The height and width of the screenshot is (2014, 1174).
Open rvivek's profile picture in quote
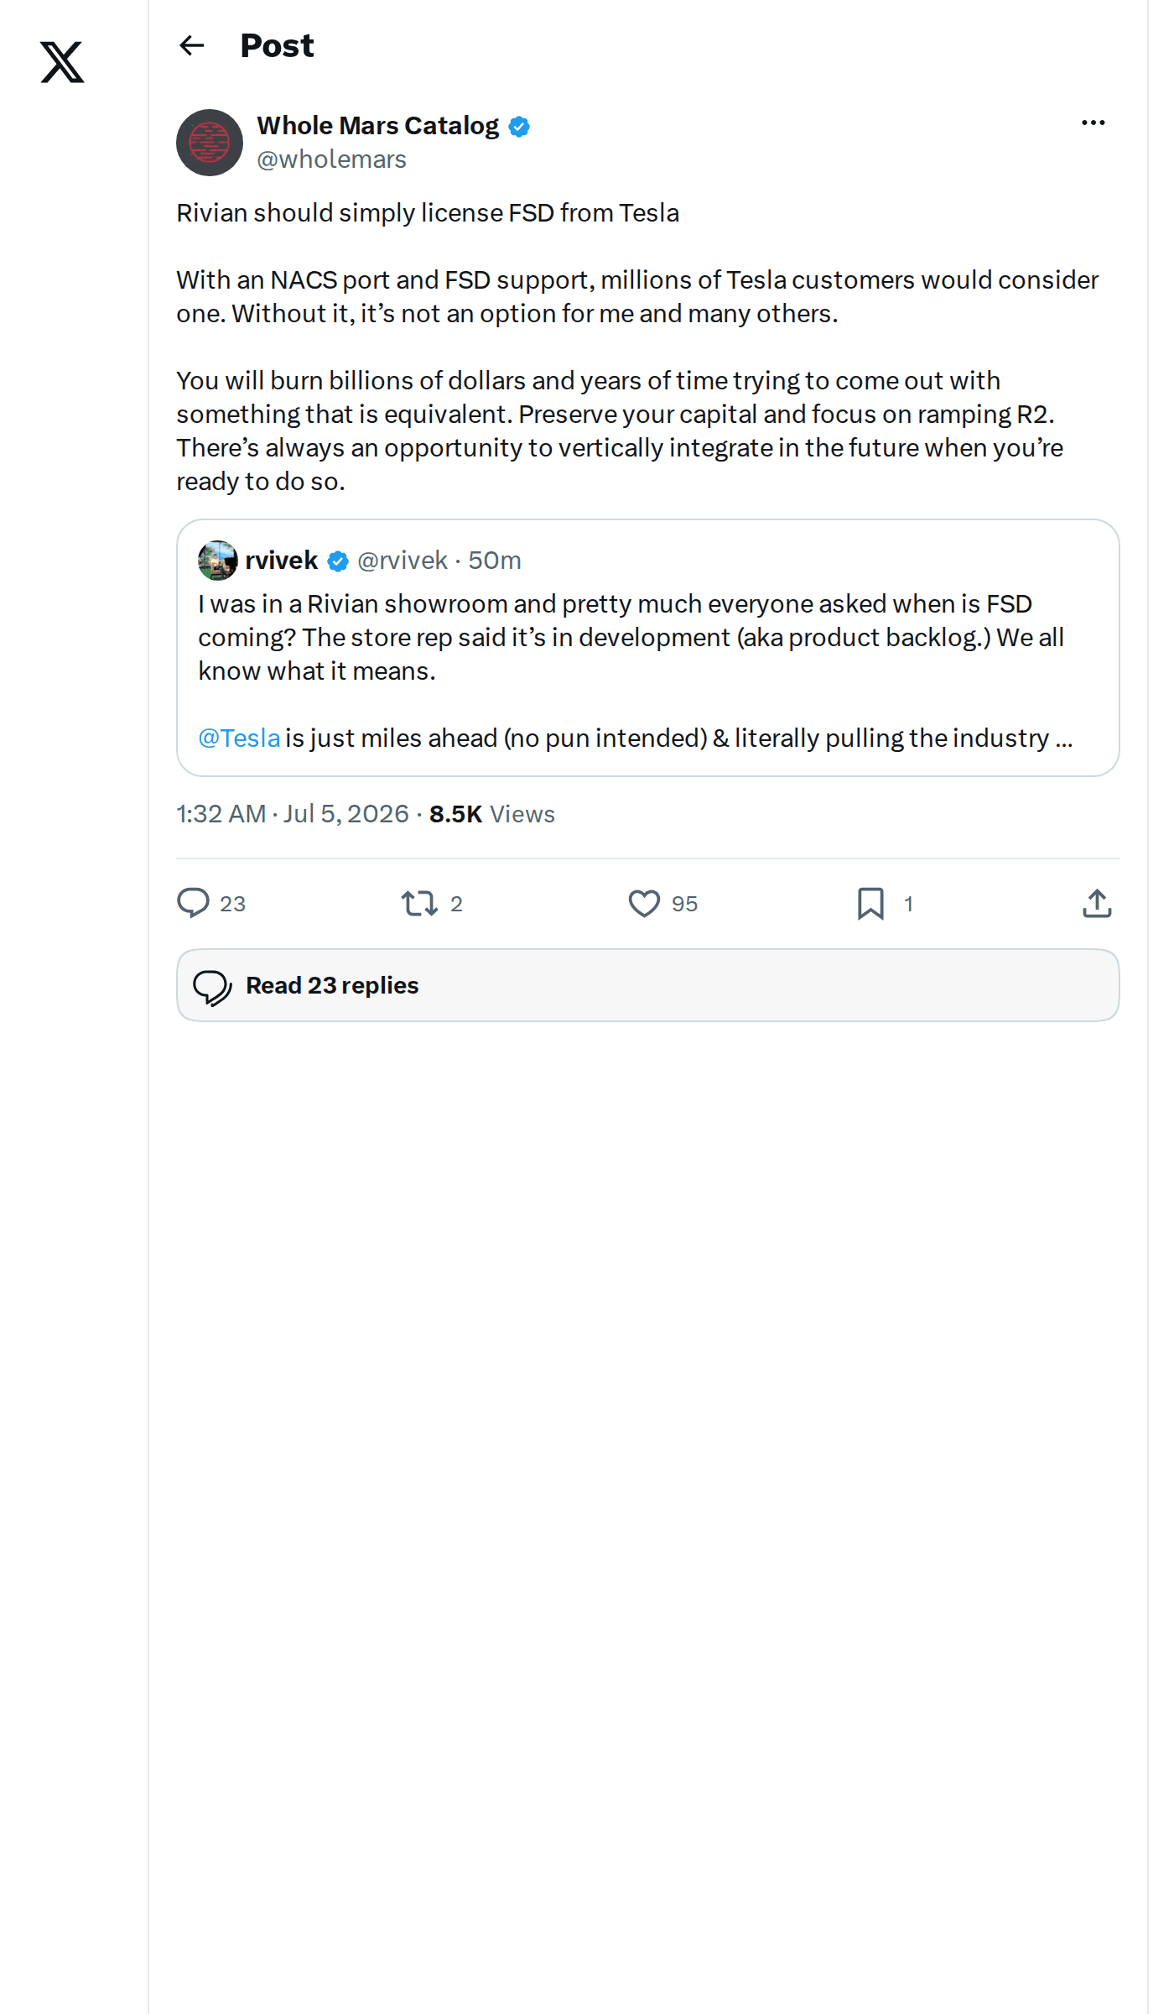(x=218, y=561)
